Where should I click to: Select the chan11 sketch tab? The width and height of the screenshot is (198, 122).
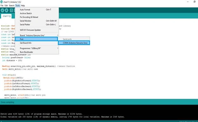click(6, 16)
